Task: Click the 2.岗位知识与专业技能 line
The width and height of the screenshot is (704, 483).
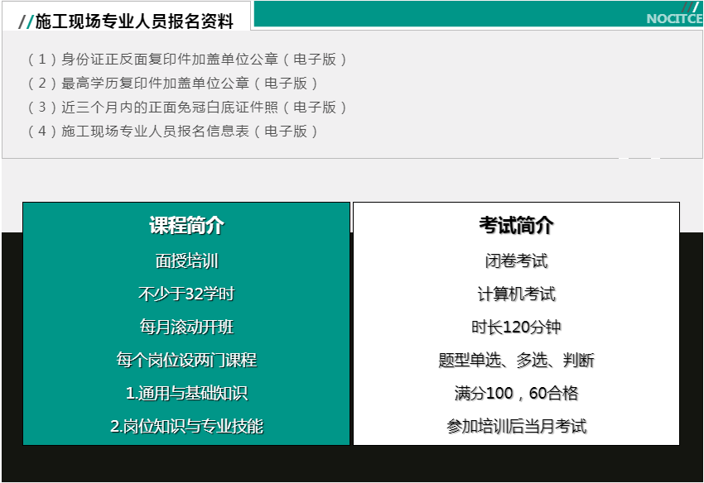Action: click(x=187, y=426)
